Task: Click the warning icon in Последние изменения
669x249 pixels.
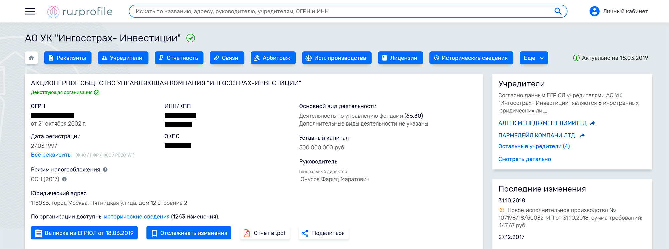Action: click(x=502, y=210)
